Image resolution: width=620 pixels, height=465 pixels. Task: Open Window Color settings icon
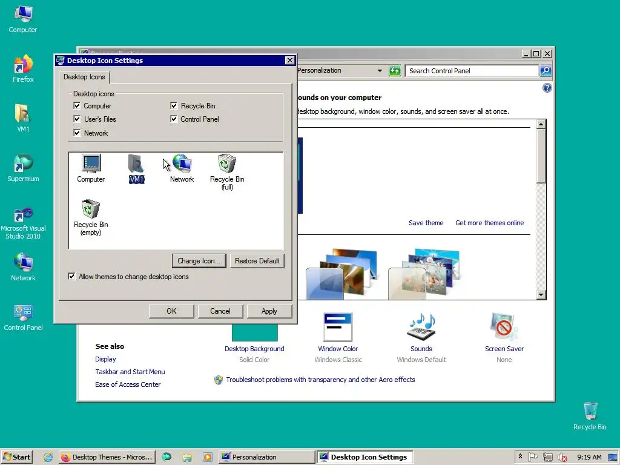[338, 327]
